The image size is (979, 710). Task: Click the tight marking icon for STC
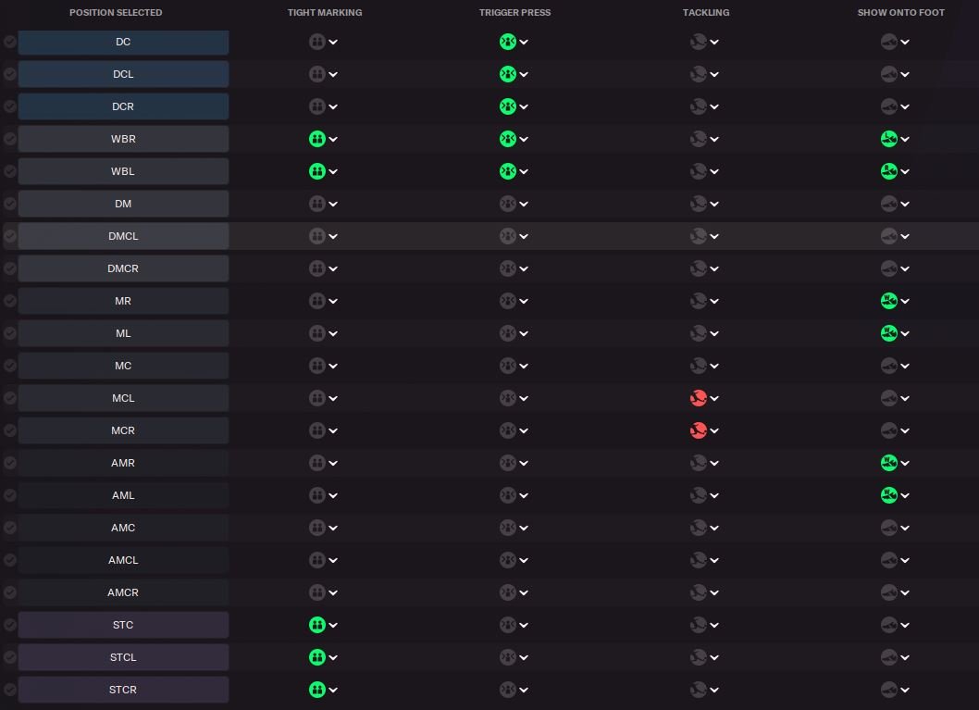click(x=316, y=625)
